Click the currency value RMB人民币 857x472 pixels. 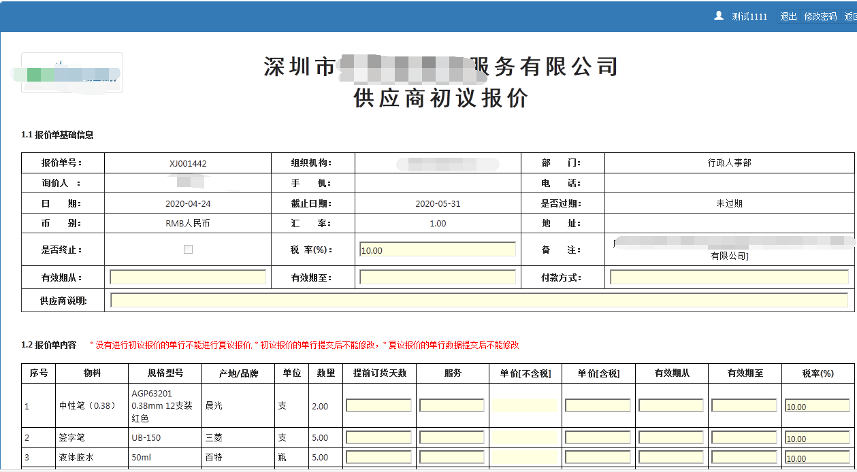188,223
